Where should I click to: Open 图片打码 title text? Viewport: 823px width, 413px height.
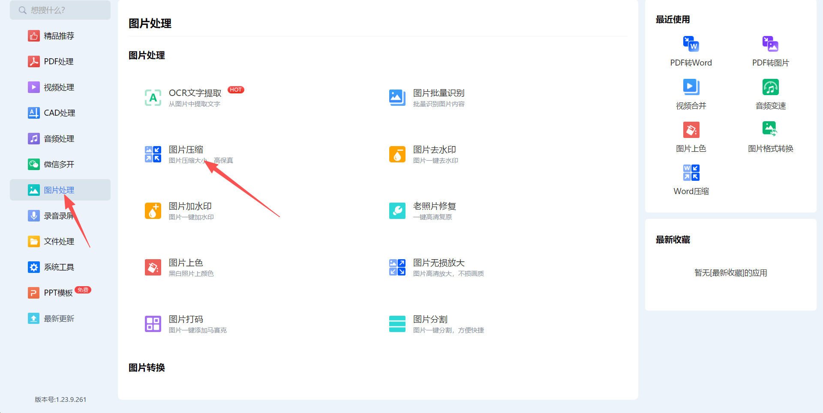point(186,319)
